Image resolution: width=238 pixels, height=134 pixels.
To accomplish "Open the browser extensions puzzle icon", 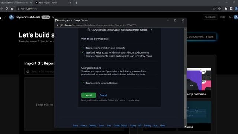I will [x=226, y=9].
